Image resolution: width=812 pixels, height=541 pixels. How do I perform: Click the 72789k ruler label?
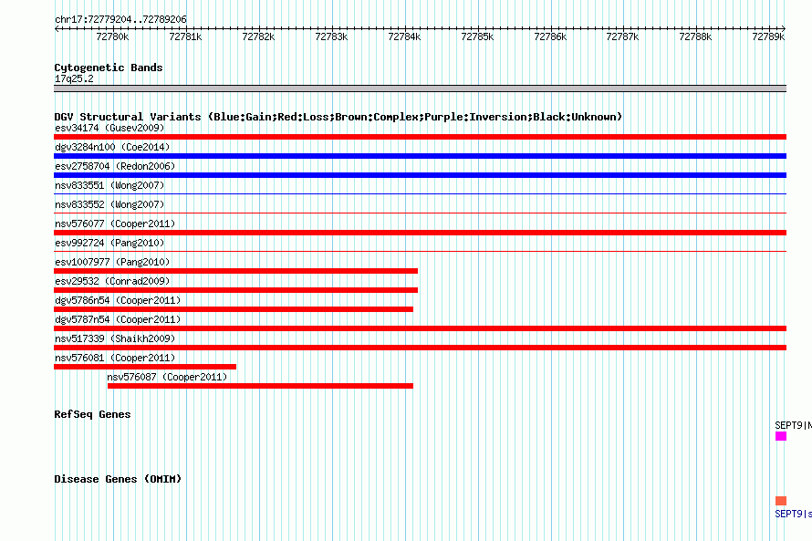[768, 36]
